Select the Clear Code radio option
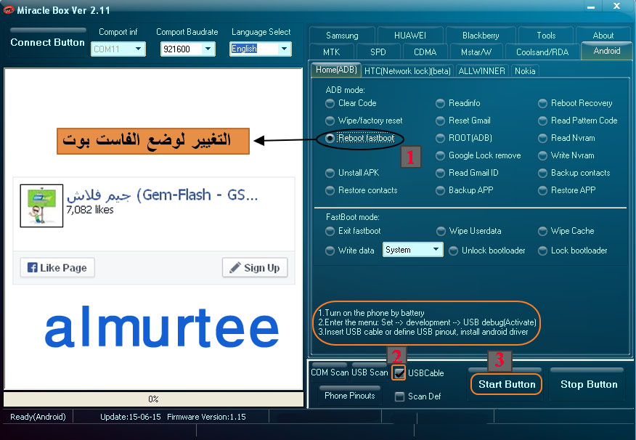This screenshot has height=440, width=636. [330, 103]
